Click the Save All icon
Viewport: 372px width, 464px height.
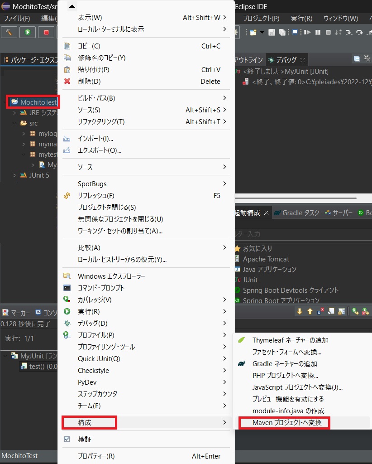point(282,32)
